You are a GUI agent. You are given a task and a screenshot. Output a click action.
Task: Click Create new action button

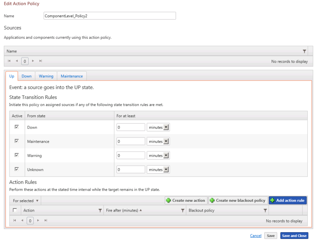186,201
